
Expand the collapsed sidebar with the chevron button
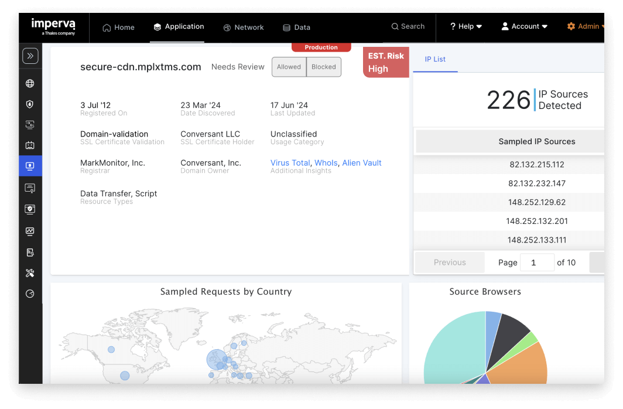tap(30, 55)
